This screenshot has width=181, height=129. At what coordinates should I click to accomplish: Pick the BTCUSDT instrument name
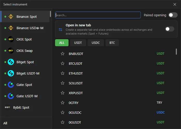pyautogui.click(x=76, y=63)
